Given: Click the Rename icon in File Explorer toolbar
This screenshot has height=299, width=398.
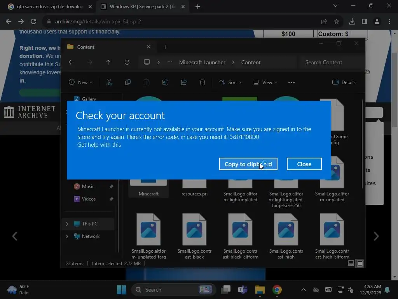Looking at the screenshot, I should pos(165,83).
